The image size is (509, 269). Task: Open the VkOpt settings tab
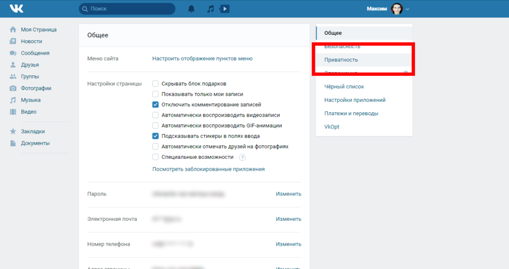[364, 127]
